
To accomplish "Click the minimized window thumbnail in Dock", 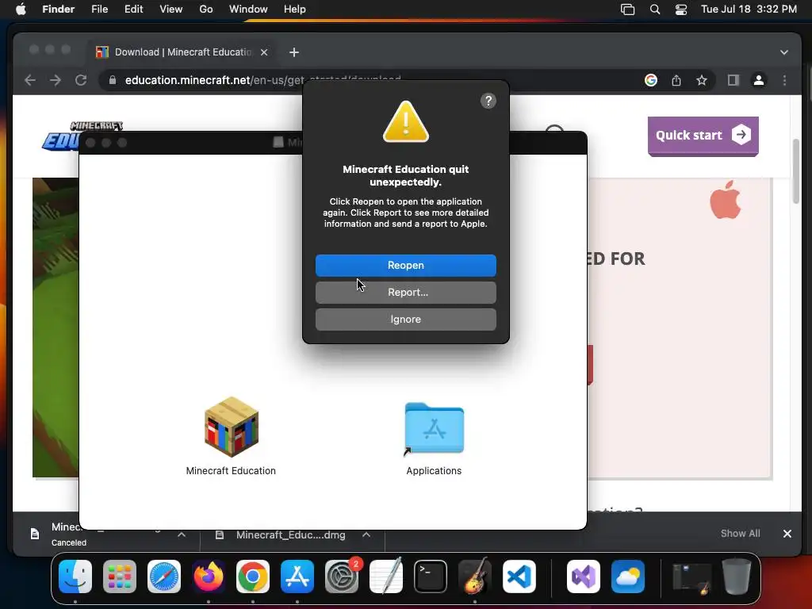I will pyautogui.click(x=691, y=578).
